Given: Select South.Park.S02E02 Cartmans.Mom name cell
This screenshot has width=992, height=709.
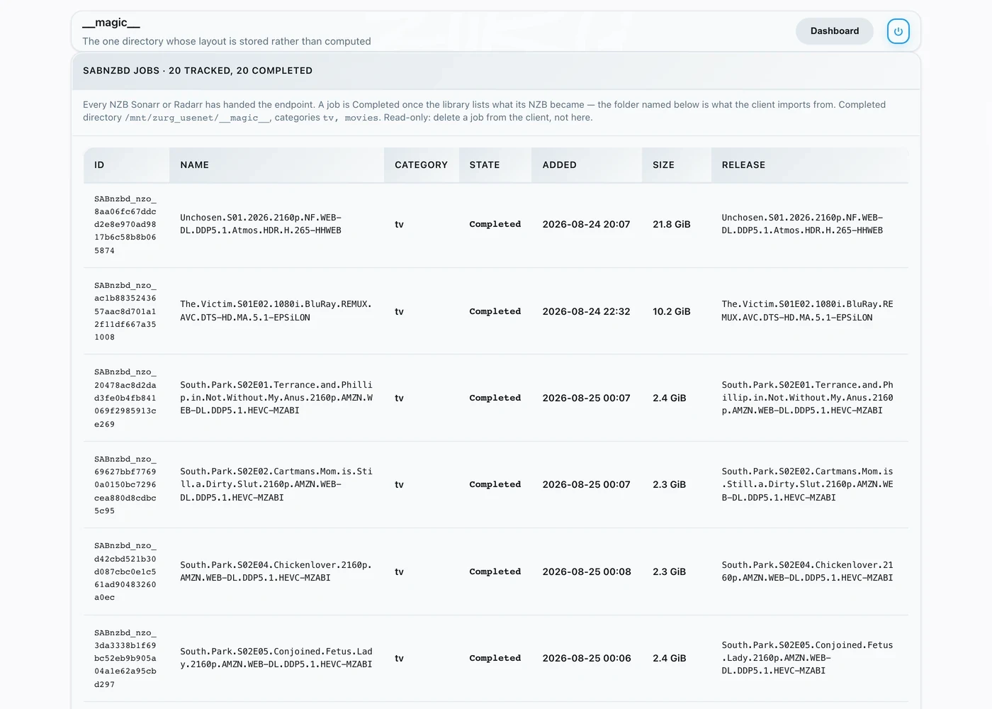Looking at the screenshot, I should (x=276, y=484).
